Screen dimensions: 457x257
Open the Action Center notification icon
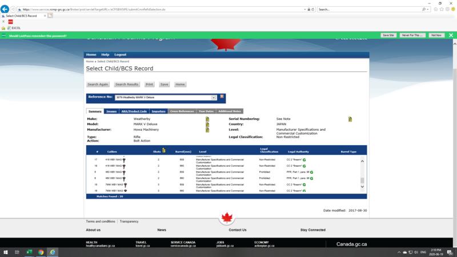pos(450,252)
